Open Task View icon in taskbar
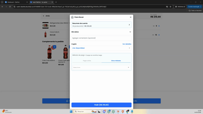 coord(99,112)
